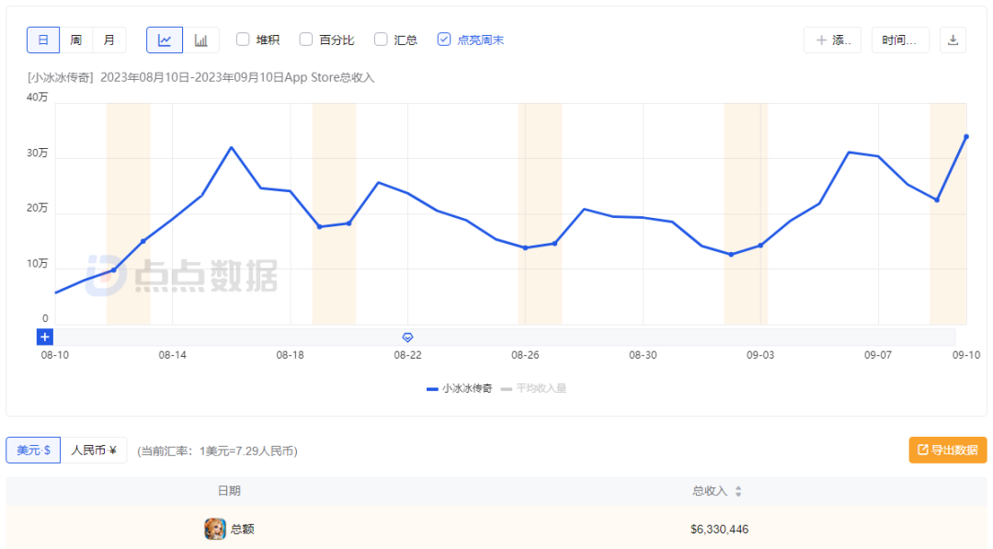Check the 汇总 option

(381, 40)
